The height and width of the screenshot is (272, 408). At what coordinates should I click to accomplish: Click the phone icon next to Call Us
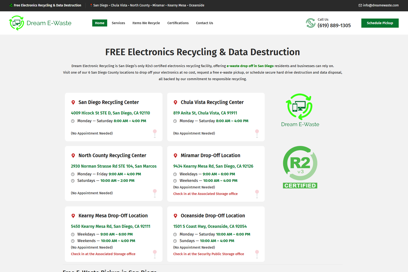point(310,23)
